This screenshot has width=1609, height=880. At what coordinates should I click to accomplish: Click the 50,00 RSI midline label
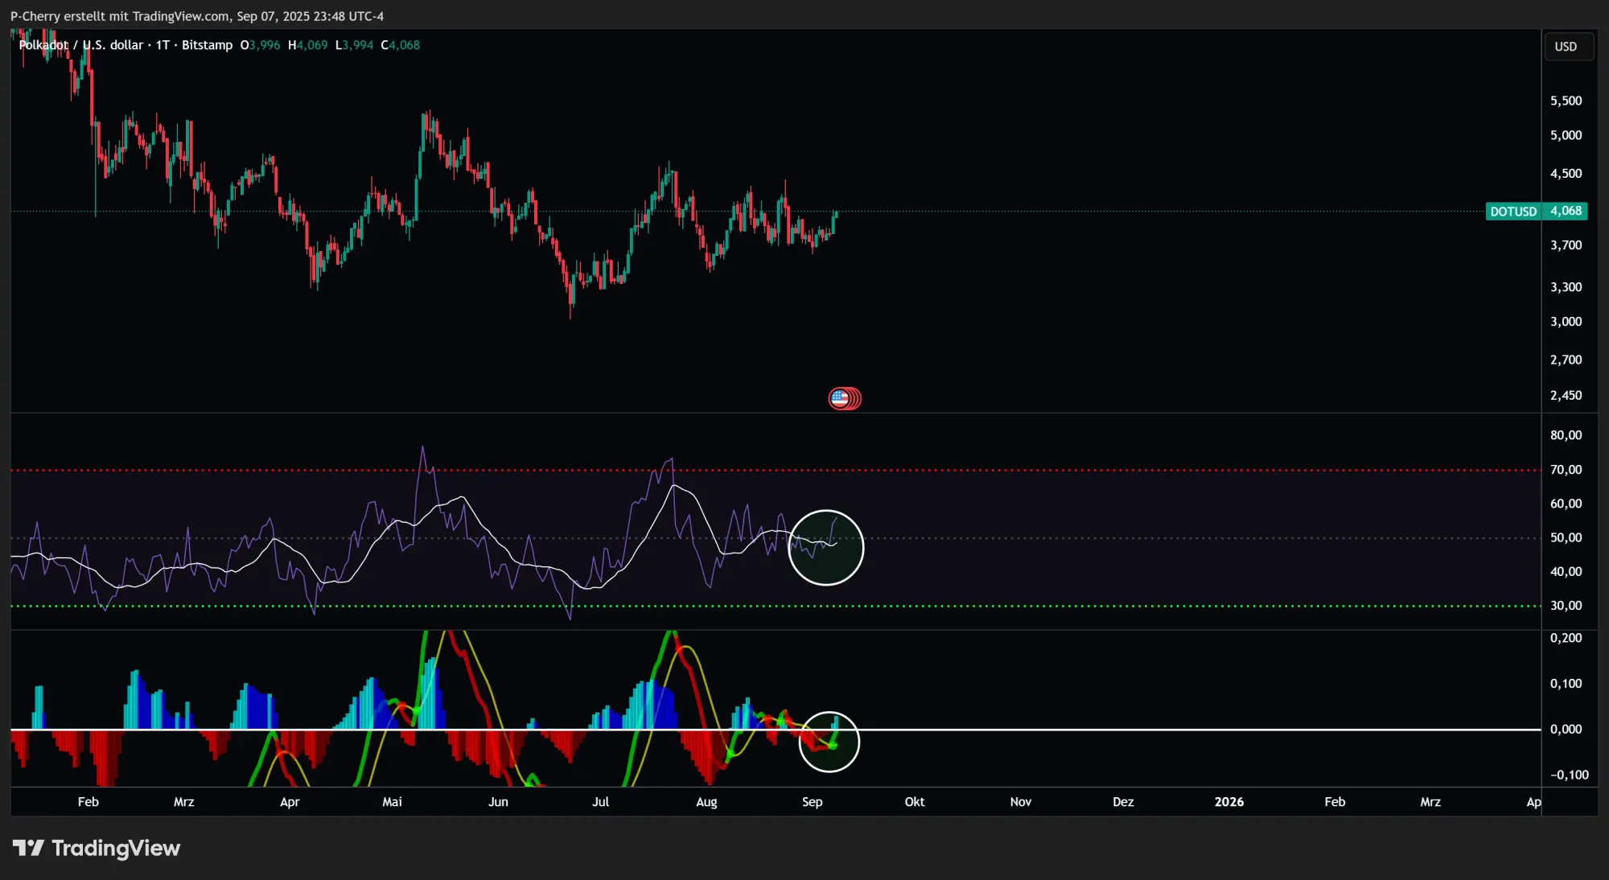tap(1566, 537)
